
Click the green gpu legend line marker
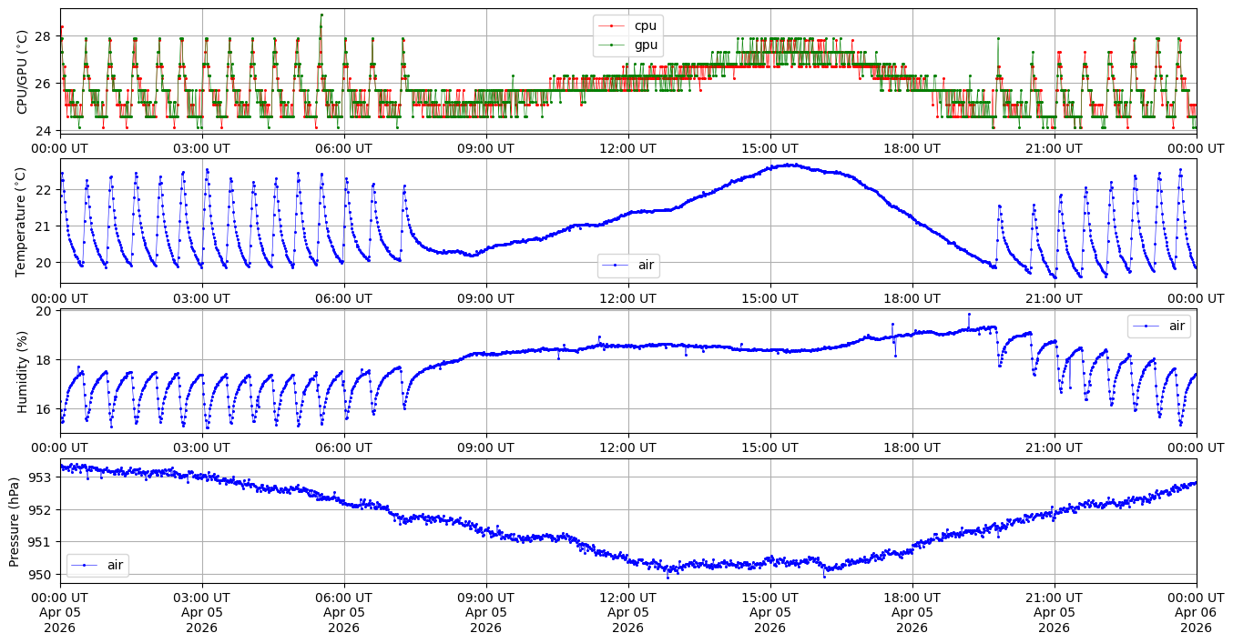point(612,45)
